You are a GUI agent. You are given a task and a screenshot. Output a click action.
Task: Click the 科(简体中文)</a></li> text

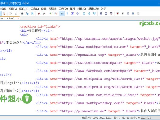click(19, 91)
